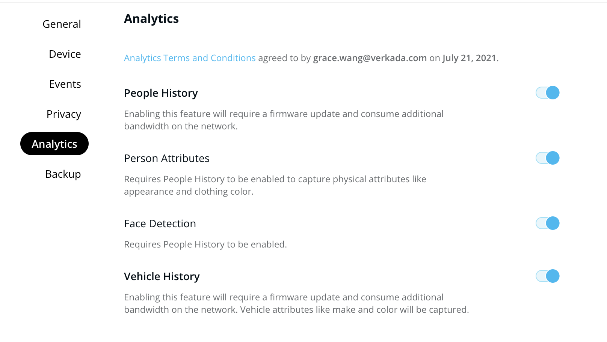This screenshot has height=342, width=607.
Task: Click the grace.wang@verkada.com email text
Action: point(370,58)
